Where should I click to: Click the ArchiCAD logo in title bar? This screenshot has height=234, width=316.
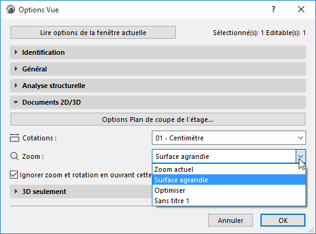pos(10,10)
